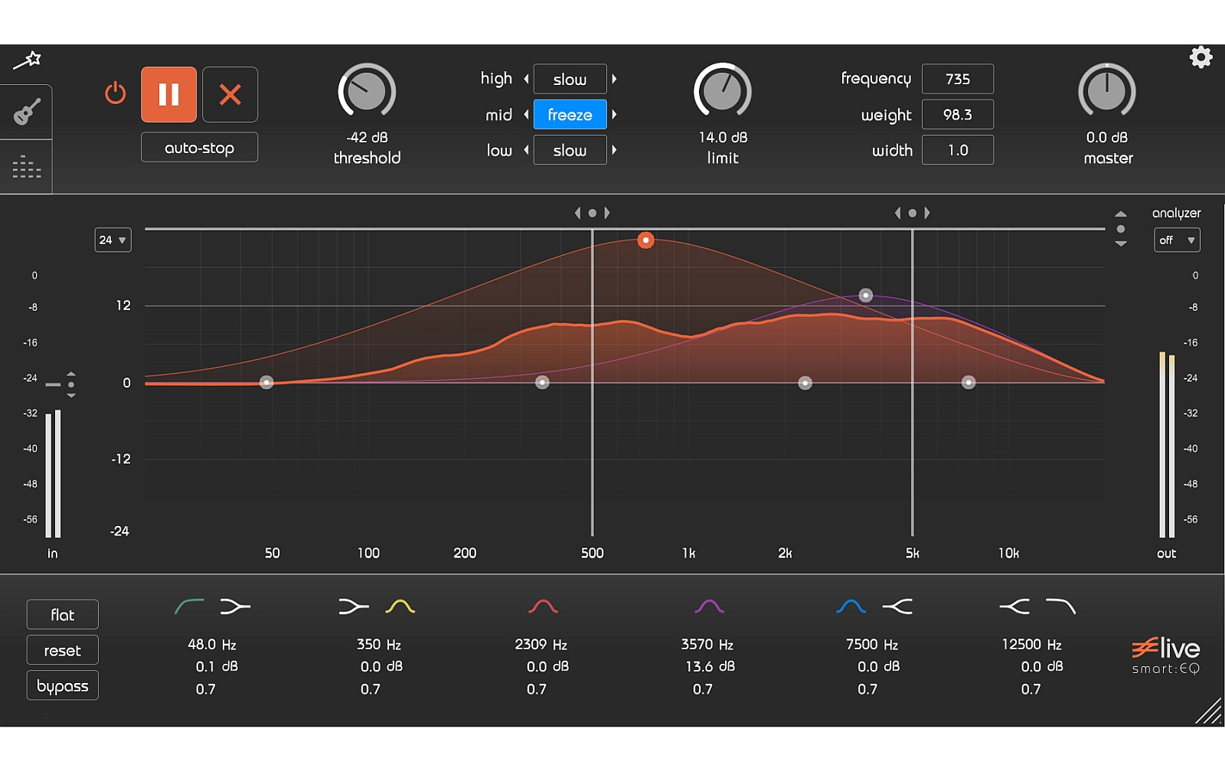Toggle the orange power button
The height and width of the screenshot is (771, 1225).
[115, 93]
